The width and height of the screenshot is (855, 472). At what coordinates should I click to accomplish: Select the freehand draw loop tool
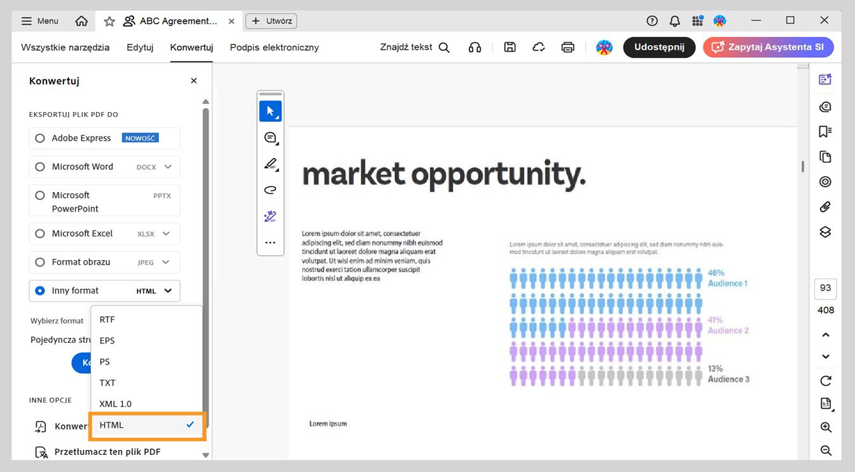(270, 190)
